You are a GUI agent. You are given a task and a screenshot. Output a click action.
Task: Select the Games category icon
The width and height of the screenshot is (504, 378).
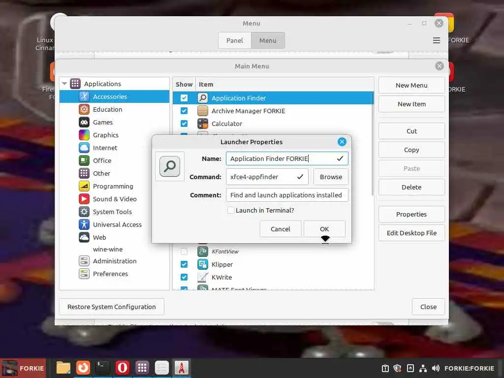pos(84,122)
